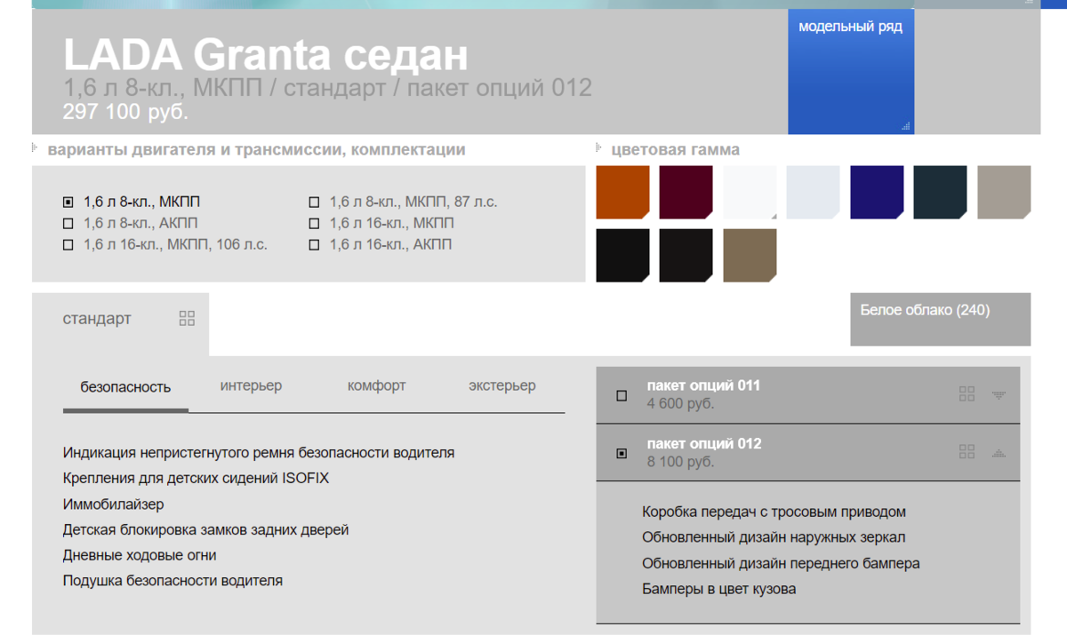Click Детская блокировка замков задних дверей

click(x=205, y=529)
